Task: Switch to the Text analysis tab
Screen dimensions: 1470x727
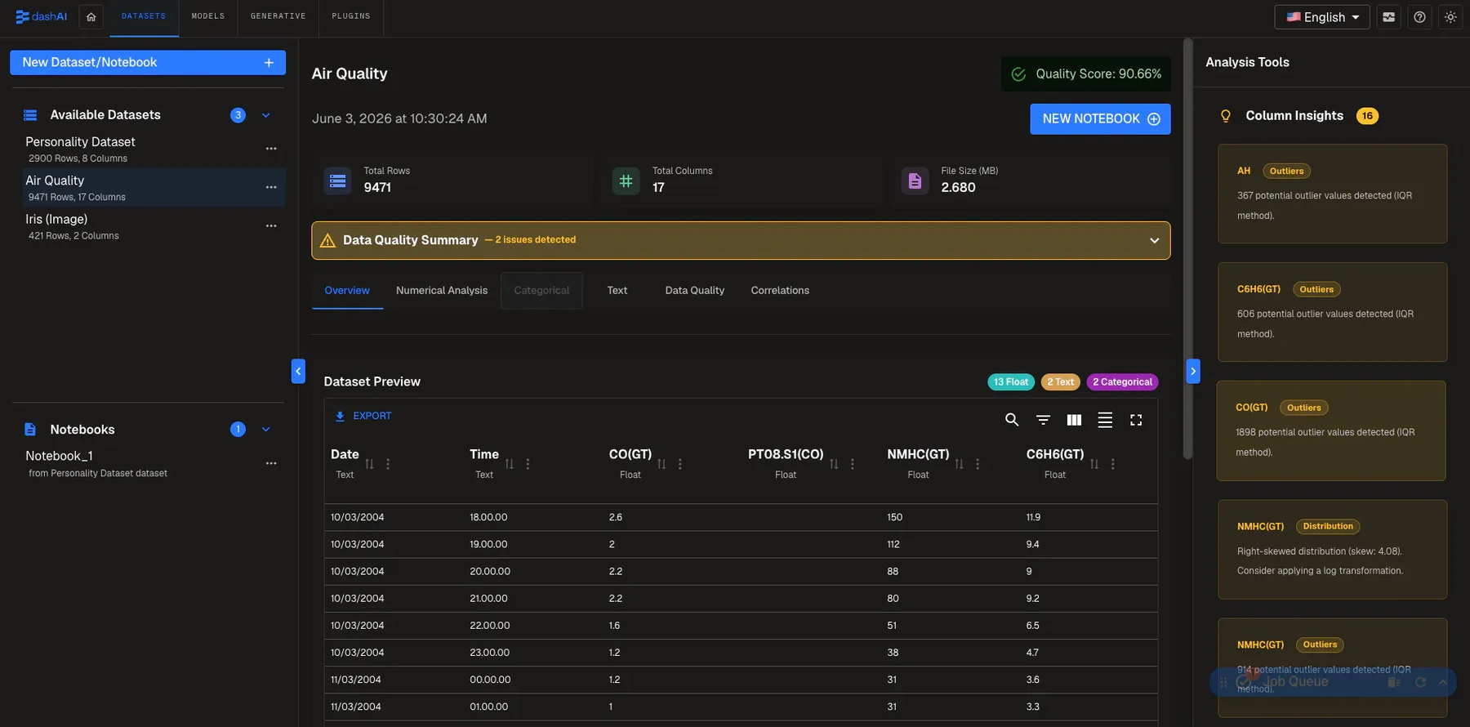Action: coord(617,291)
